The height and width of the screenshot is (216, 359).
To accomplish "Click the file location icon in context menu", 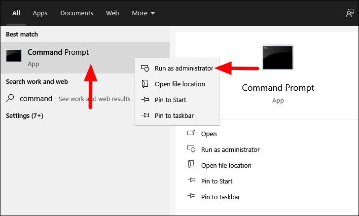I will (x=144, y=84).
